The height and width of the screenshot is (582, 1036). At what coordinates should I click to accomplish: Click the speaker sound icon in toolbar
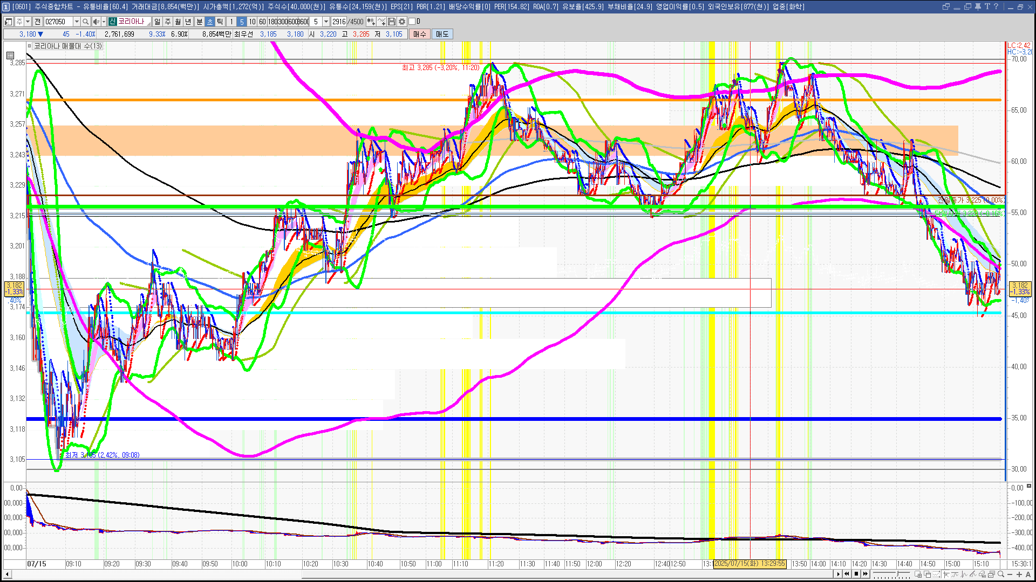tap(96, 22)
